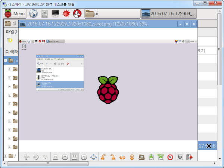Quit the image viewer via exit icon
This screenshot has width=224, height=168.
tap(189, 157)
